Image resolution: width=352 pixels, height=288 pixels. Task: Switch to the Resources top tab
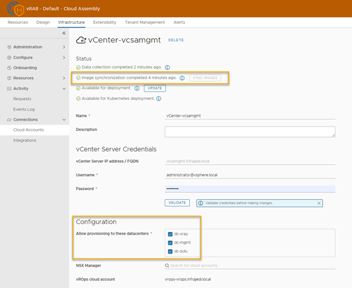point(18,22)
